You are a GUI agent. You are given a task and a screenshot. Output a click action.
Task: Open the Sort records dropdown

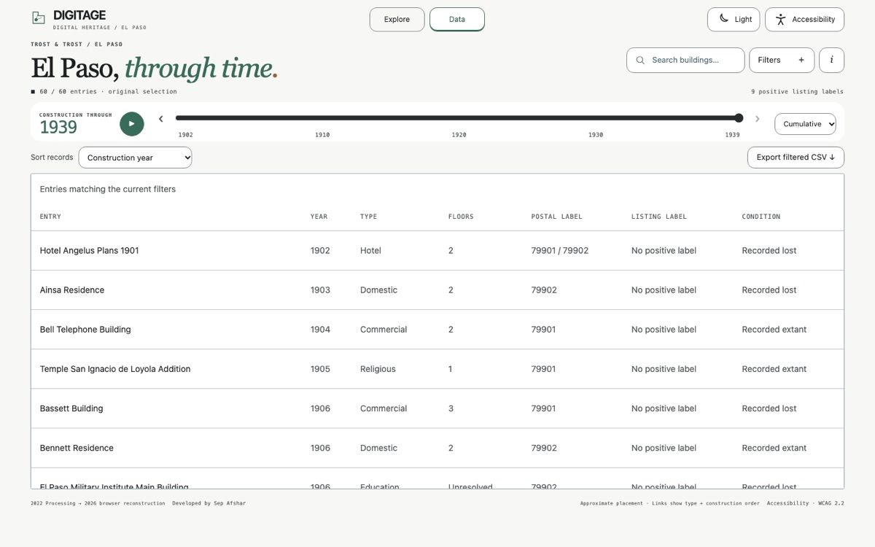[135, 158]
